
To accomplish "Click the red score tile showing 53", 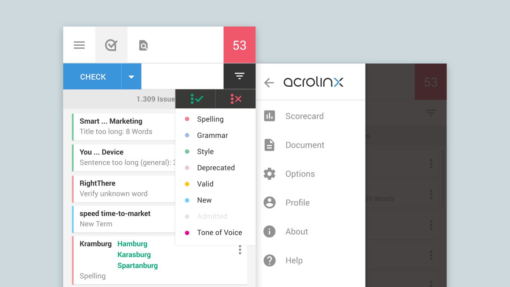I will (x=240, y=45).
